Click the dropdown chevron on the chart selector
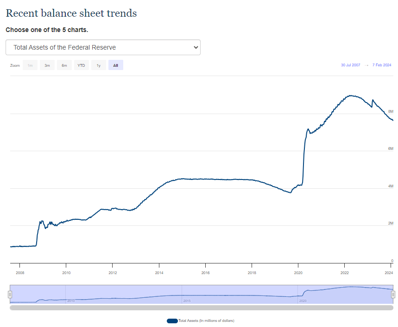 click(195, 47)
